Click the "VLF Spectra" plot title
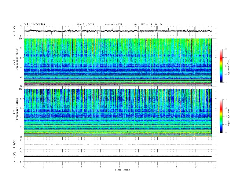 coord(35,24)
